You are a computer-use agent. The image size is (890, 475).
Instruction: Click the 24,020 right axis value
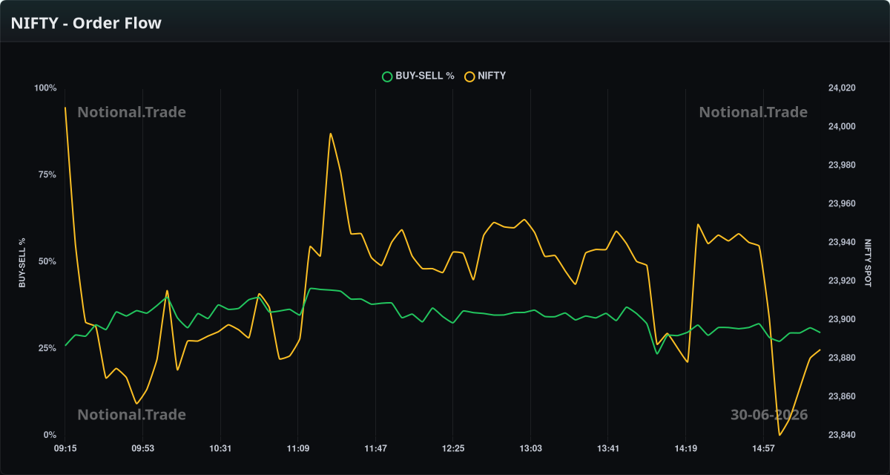click(842, 88)
